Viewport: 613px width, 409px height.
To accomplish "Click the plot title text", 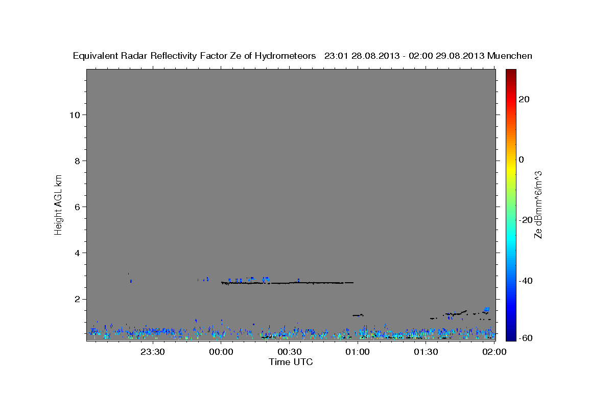I will pos(302,56).
